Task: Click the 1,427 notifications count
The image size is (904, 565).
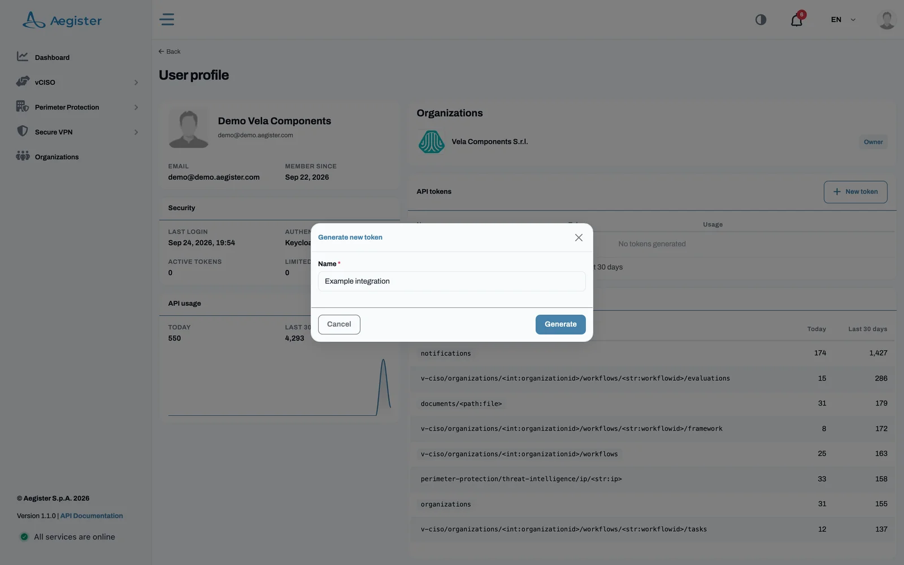Action: pyautogui.click(x=878, y=353)
